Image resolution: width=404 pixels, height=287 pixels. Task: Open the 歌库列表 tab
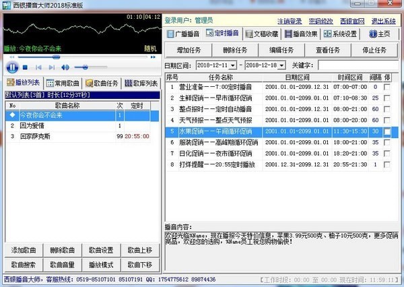click(141, 84)
